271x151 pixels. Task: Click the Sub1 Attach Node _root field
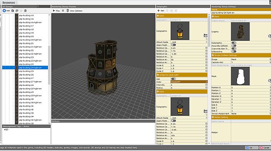coord(188,42)
